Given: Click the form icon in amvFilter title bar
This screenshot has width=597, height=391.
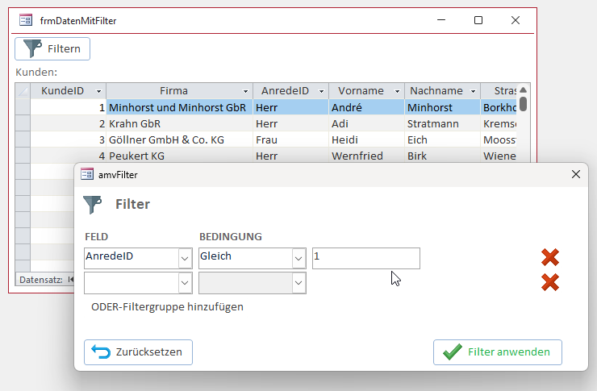Looking at the screenshot, I should click(87, 174).
